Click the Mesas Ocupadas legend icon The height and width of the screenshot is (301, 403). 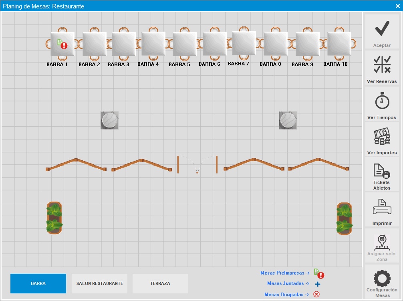click(x=316, y=295)
